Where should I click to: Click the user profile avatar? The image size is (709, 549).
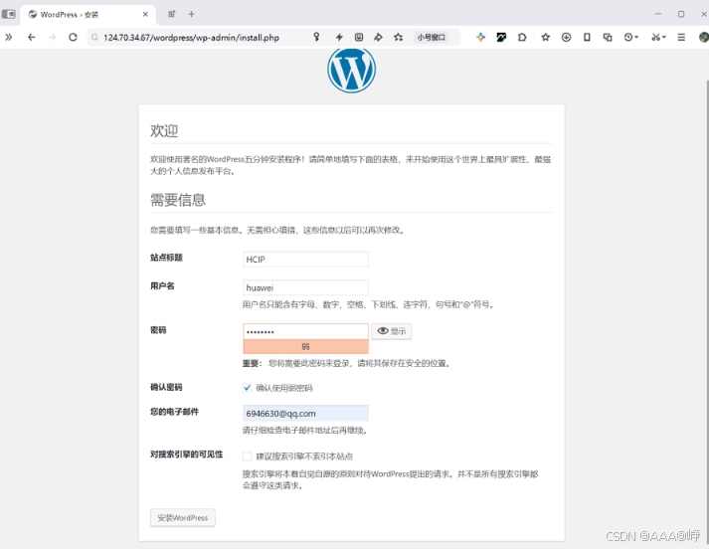coord(704,37)
